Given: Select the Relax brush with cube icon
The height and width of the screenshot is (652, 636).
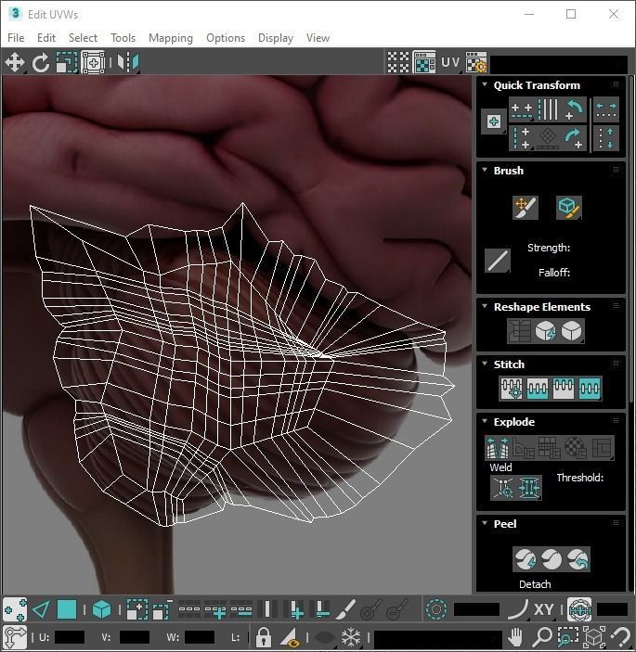Looking at the screenshot, I should pos(568,208).
